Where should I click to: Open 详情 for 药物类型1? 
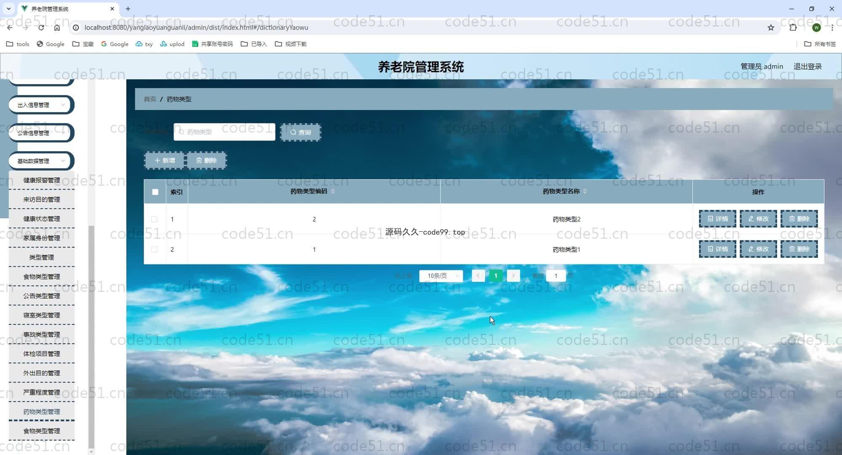point(717,249)
